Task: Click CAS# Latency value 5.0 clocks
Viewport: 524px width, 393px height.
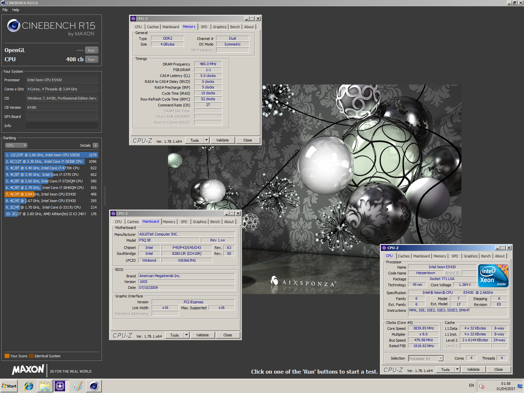Action: [x=208, y=76]
